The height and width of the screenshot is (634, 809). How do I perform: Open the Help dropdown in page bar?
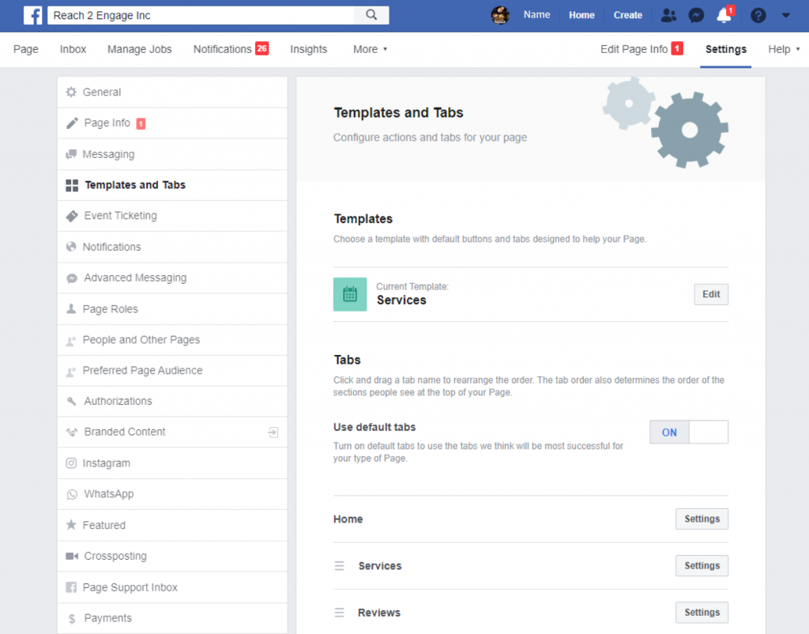(782, 49)
